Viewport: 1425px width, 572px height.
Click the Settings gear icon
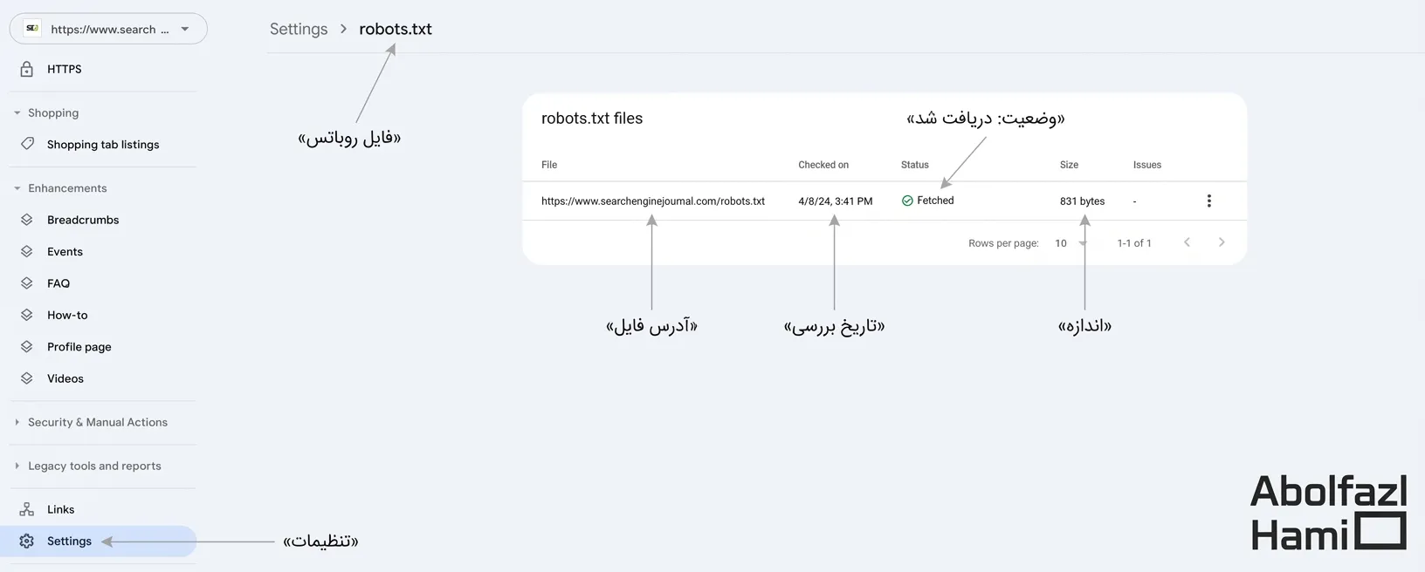coord(27,541)
